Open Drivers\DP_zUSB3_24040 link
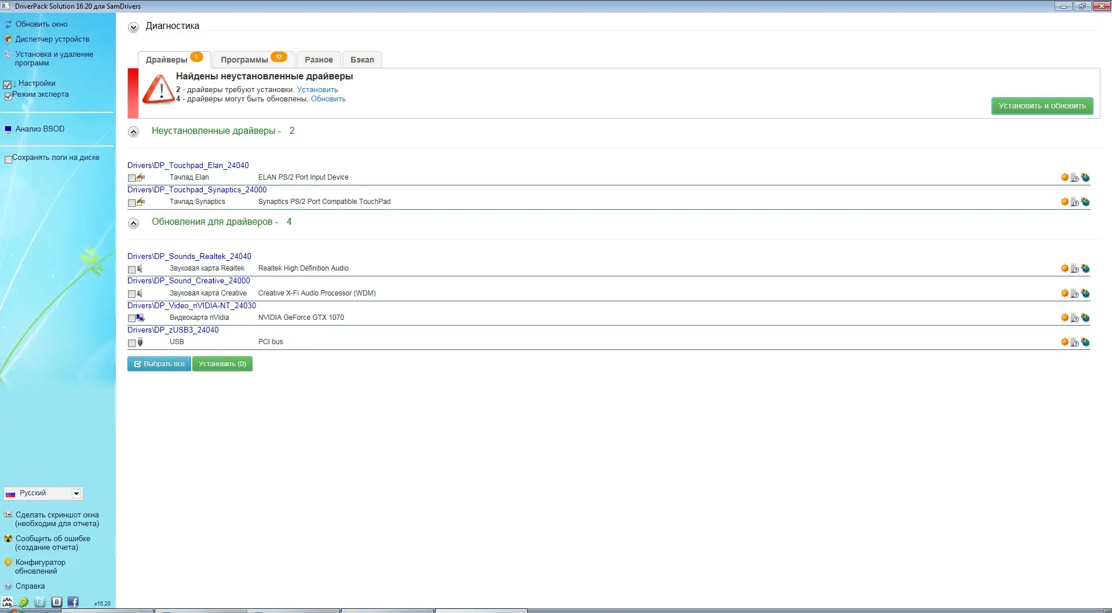The width and height of the screenshot is (1112, 613). [x=173, y=330]
